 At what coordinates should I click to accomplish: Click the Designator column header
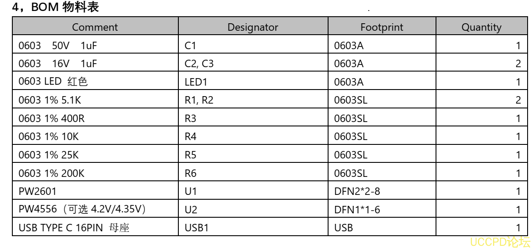253,27
